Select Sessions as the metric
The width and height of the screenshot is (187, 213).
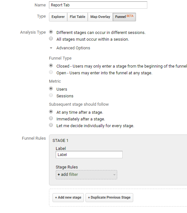pyautogui.click(x=51, y=95)
